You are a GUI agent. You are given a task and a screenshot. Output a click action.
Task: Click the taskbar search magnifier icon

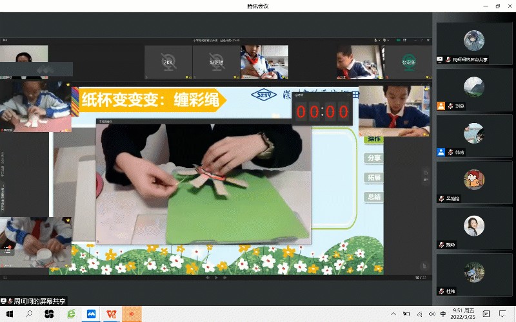29,314
